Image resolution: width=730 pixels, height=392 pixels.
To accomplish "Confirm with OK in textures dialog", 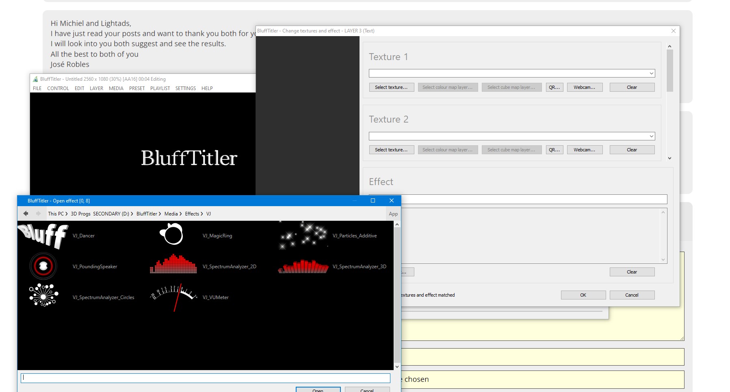I will (x=583, y=295).
